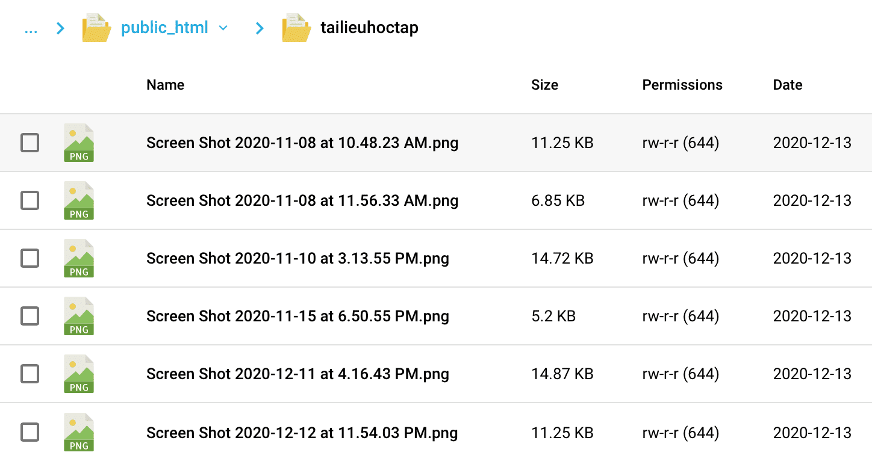Open Screen Shot 2020-11-15 at 6.50.55 PM.png
The image size is (872, 467).
297,317
